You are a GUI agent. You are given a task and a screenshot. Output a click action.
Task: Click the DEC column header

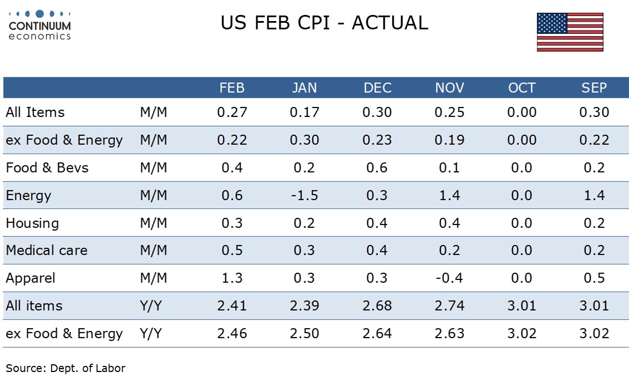coord(377,88)
